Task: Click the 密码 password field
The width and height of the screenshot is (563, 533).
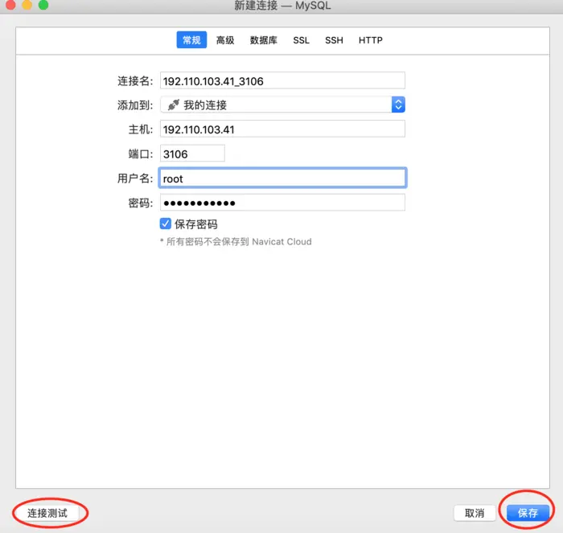Action: (x=282, y=203)
